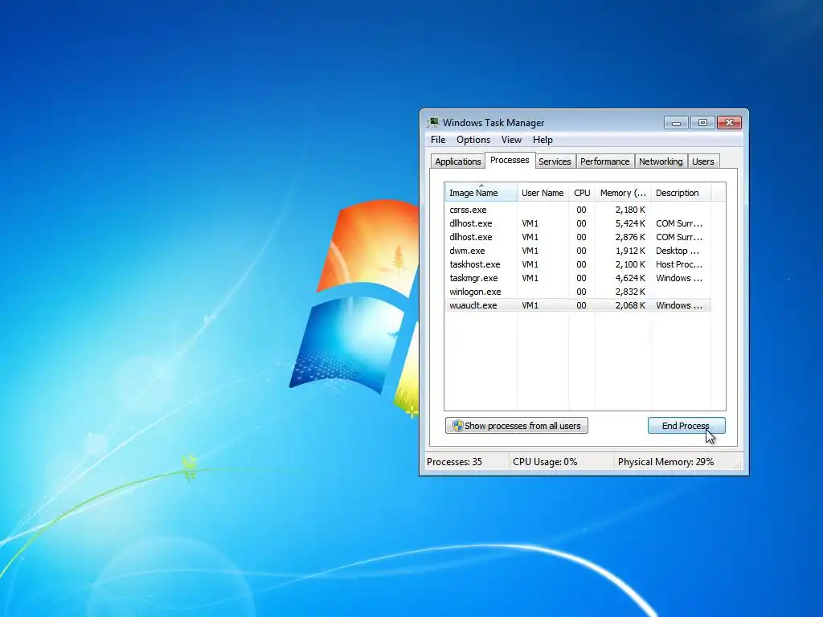Click the 2,068 K memory value
This screenshot has height=617, width=823.
click(x=630, y=304)
